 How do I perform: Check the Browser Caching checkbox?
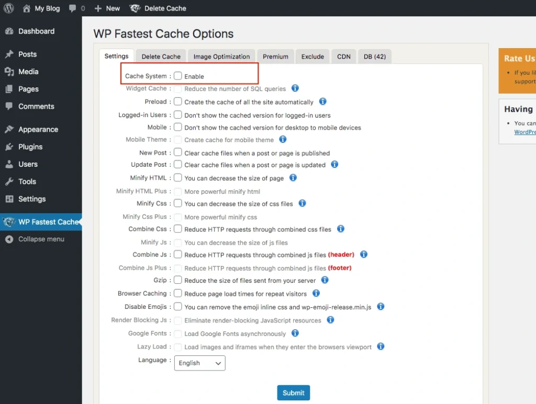(x=178, y=293)
